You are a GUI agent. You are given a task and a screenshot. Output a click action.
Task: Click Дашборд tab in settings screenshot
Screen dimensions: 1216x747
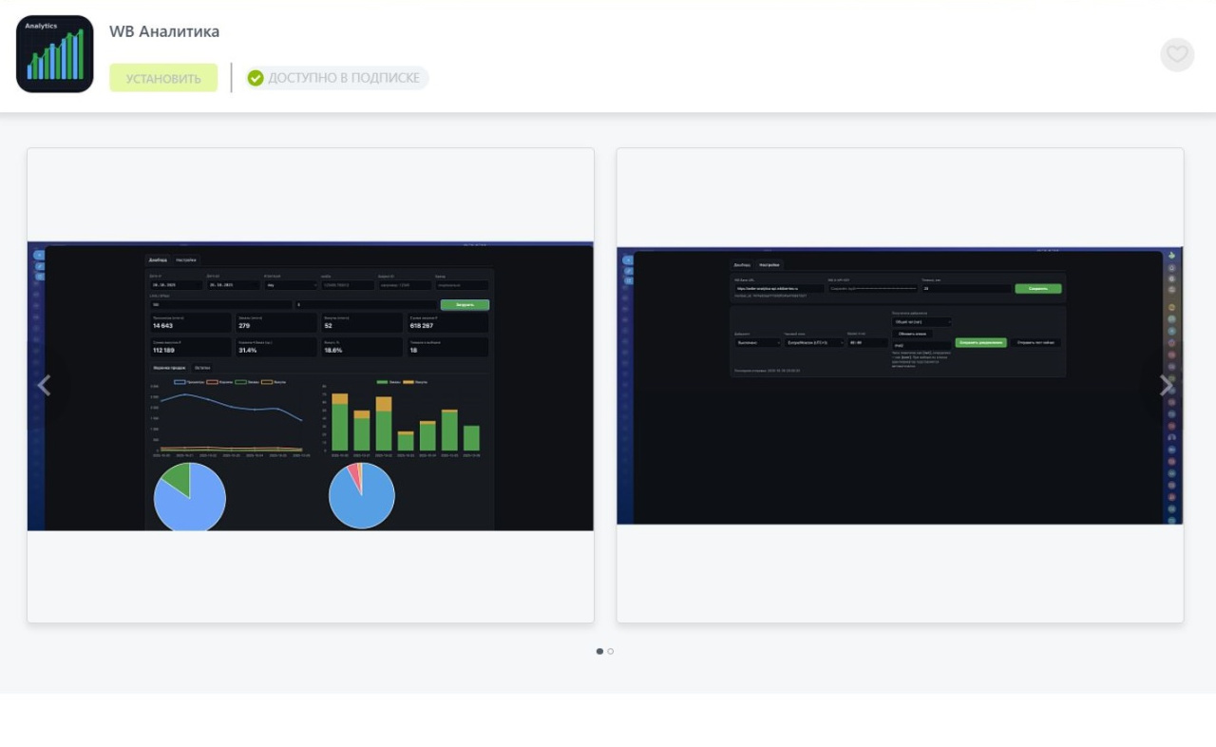740,265
